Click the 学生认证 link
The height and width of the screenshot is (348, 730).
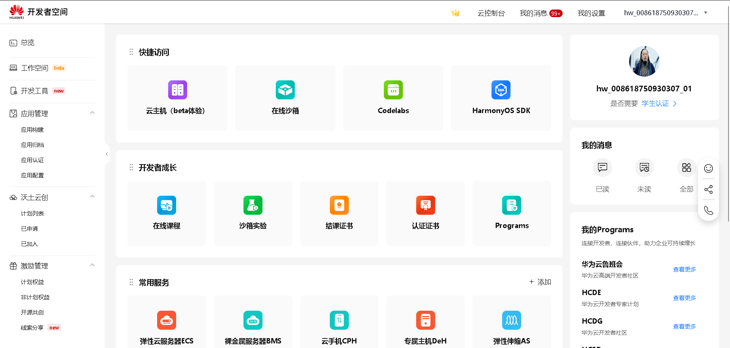click(x=655, y=103)
